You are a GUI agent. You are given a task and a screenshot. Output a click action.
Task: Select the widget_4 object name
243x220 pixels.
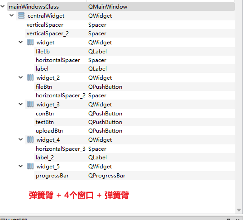coord(48,140)
